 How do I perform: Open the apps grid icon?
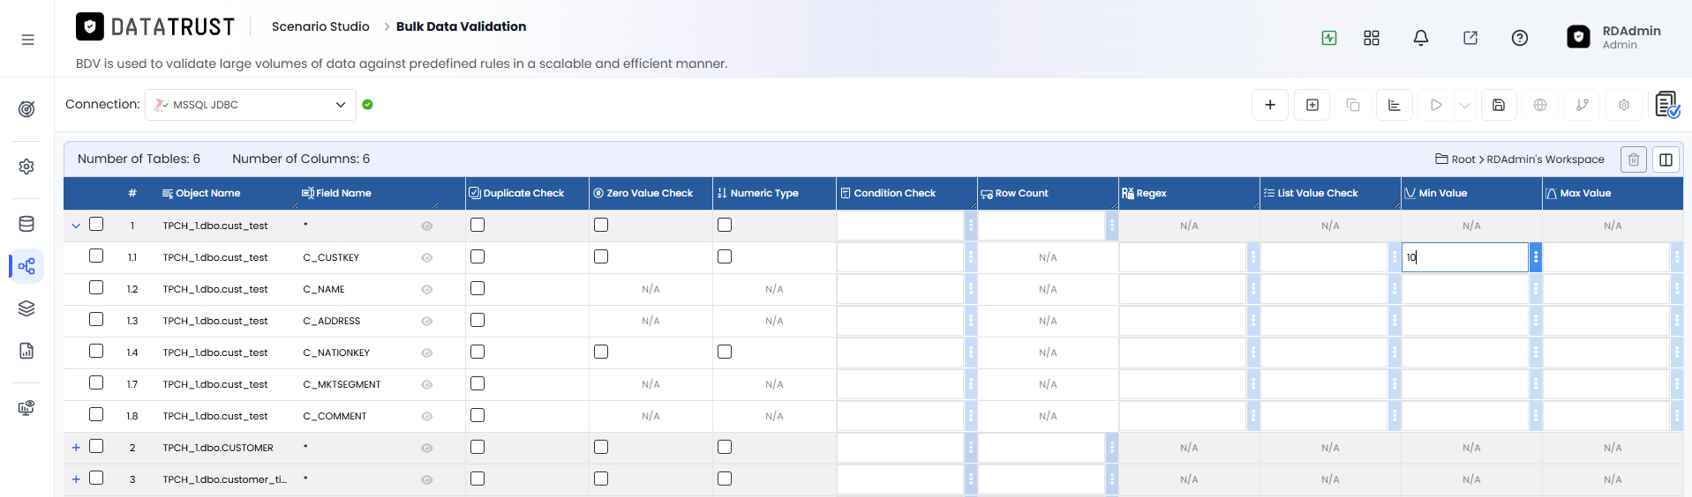1371,38
